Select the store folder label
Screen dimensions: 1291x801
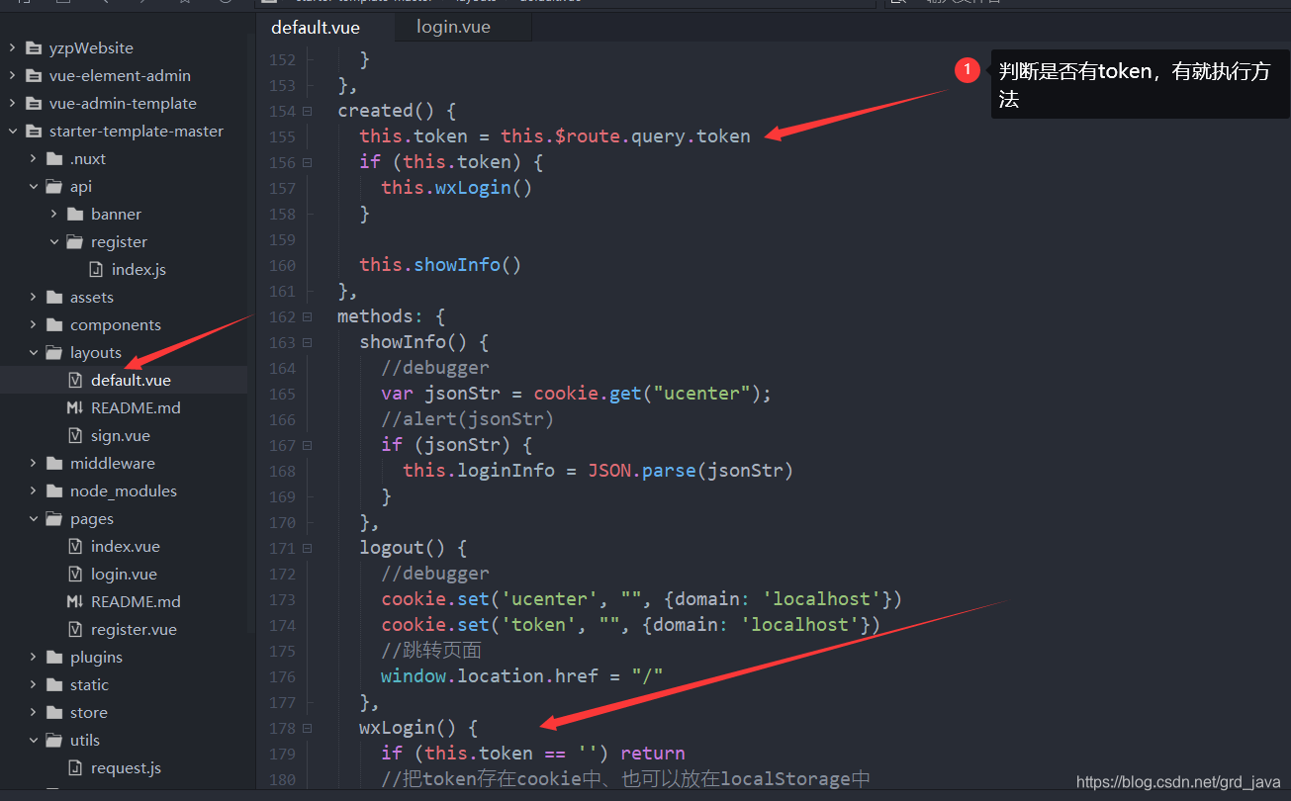[x=89, y=712]
